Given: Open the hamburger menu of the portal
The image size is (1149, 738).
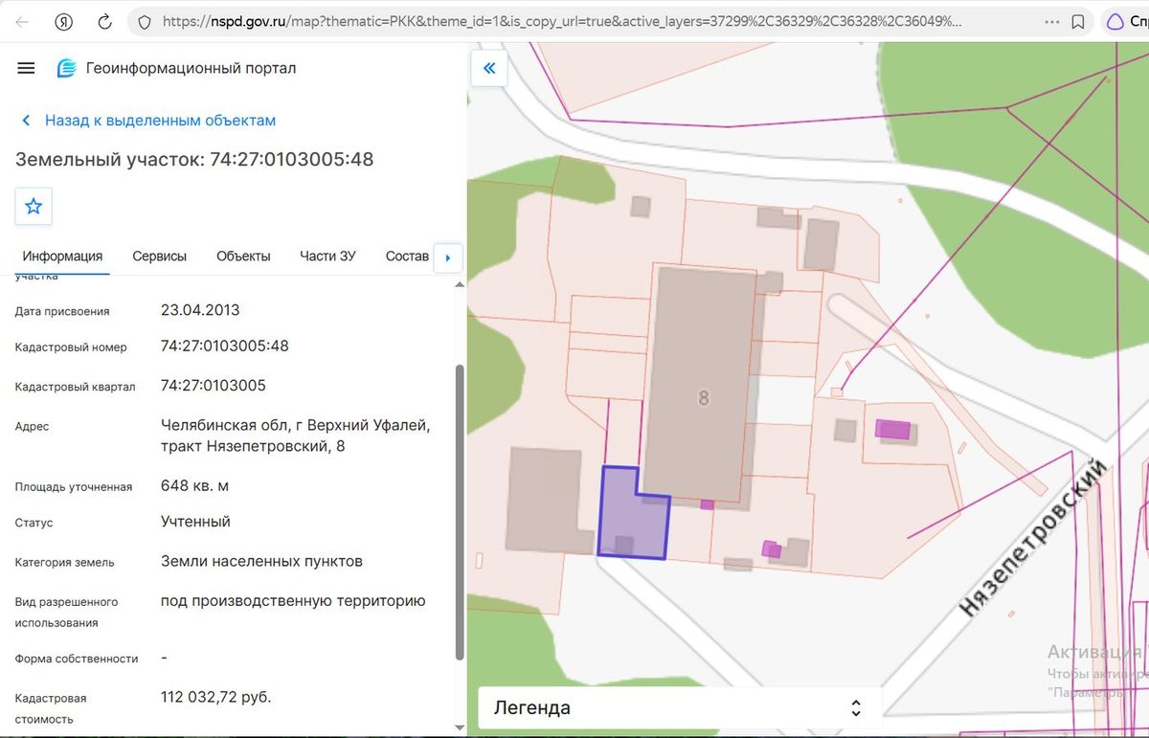Looking at the screenshot, I should coord(27,68).
